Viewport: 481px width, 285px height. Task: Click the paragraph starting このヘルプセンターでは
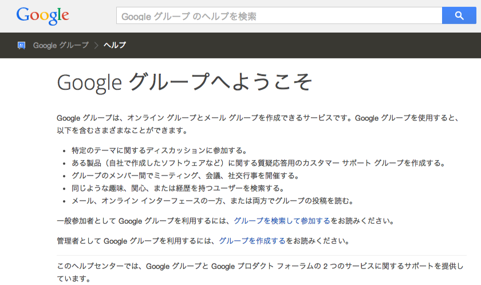[x=260, y=272]
